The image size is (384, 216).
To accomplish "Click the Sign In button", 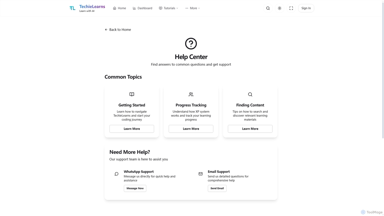I will click(x=306, y=8).
